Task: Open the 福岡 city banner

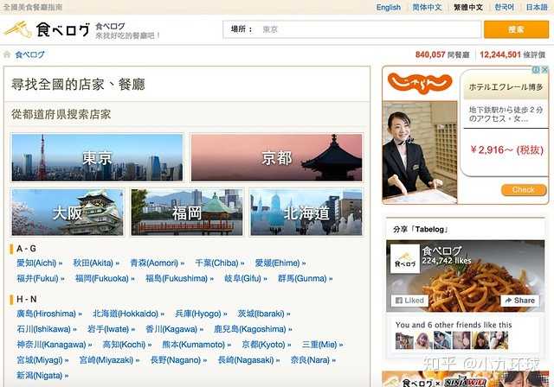Action: [x=187, y=213]
